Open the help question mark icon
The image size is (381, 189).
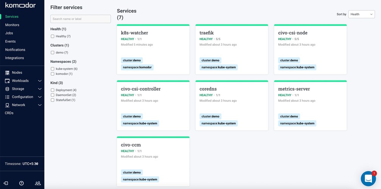pyautogui.click(x=22, y=183)
